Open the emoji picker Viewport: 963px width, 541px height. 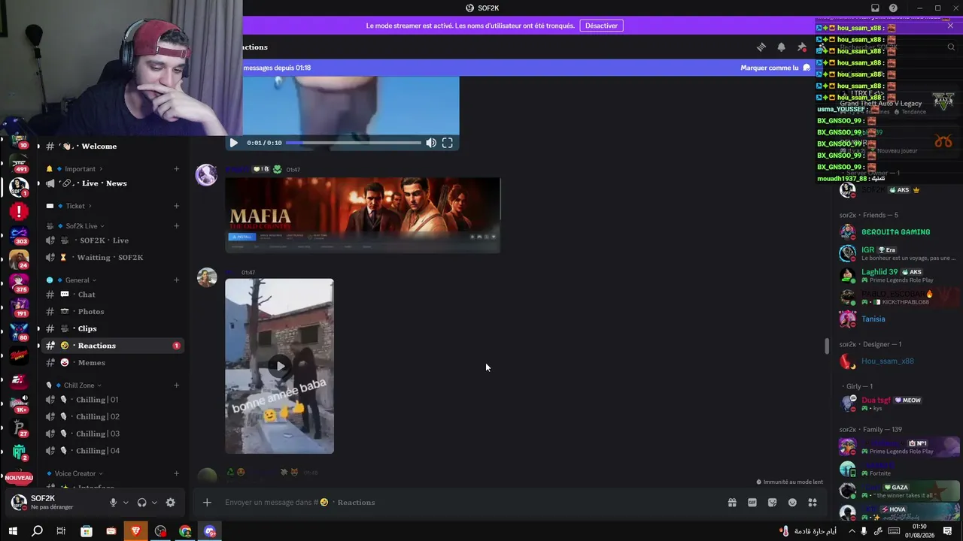792,503
